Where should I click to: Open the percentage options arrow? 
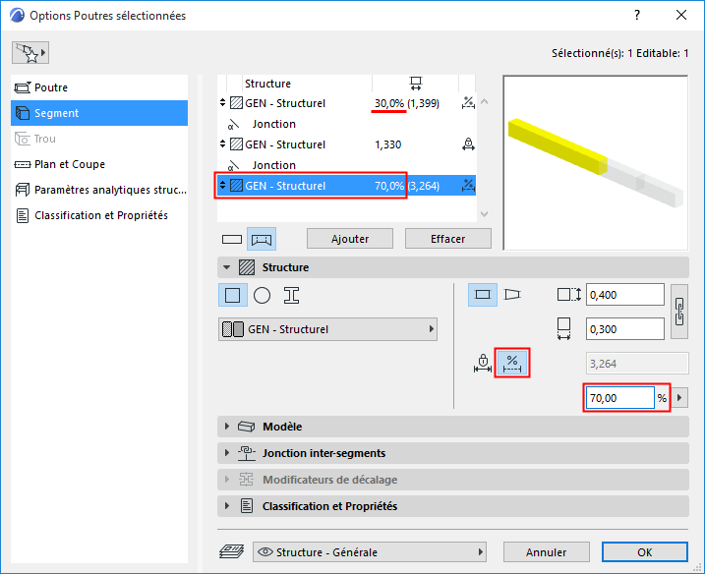(679, 398)
